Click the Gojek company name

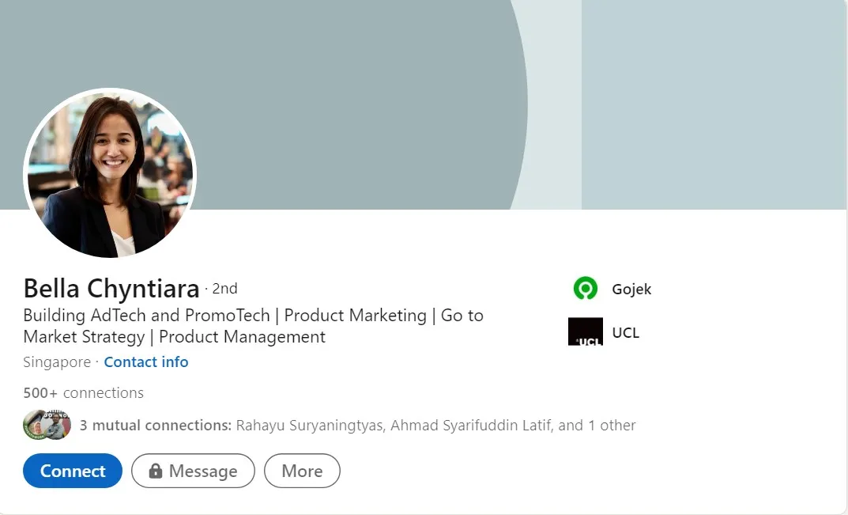point(631,290)
